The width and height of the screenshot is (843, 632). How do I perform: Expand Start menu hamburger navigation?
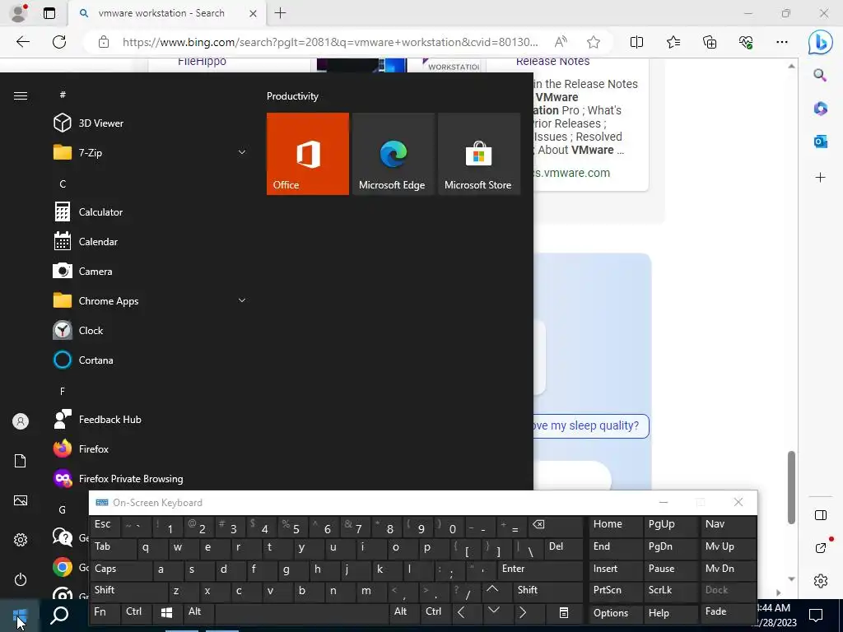(x=21, y=95)
